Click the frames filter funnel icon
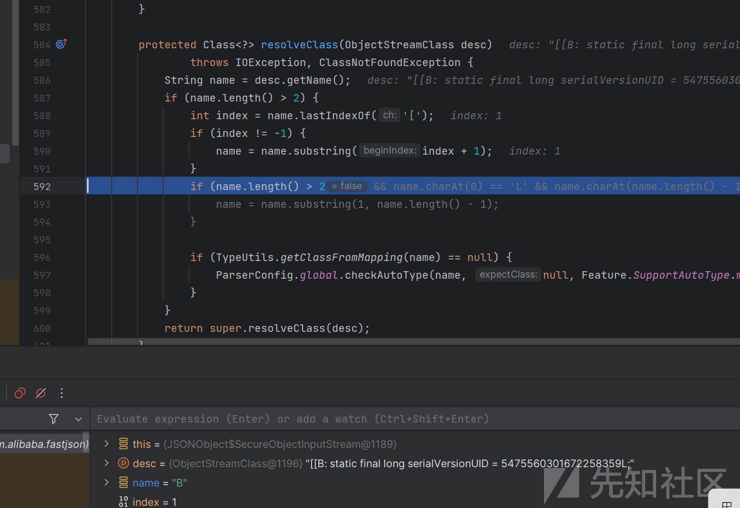 coord(54,419)
